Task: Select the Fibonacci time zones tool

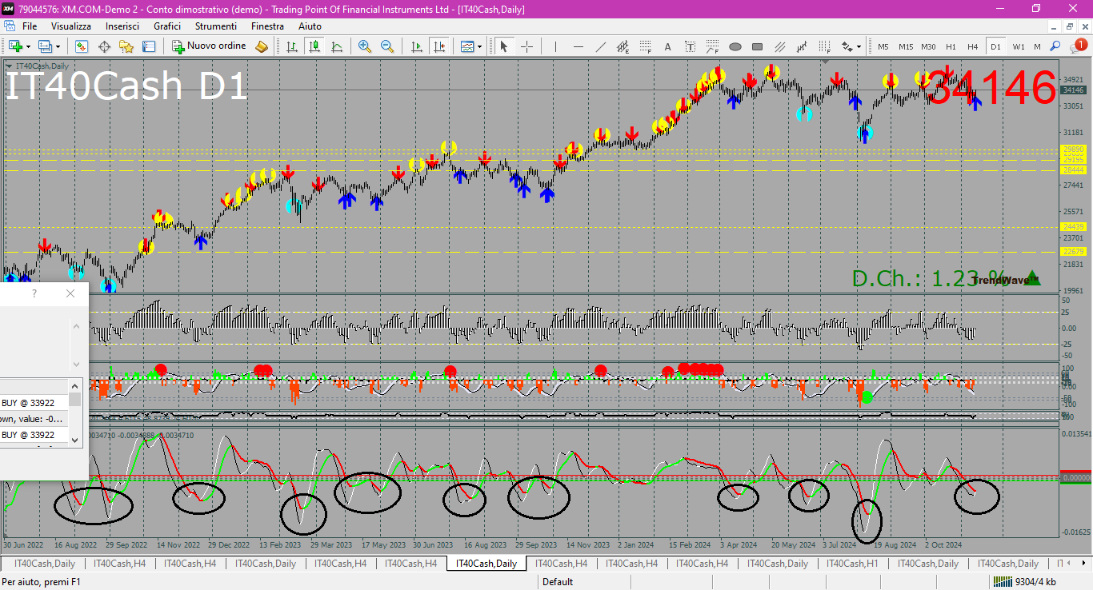Action: [825, 46]
